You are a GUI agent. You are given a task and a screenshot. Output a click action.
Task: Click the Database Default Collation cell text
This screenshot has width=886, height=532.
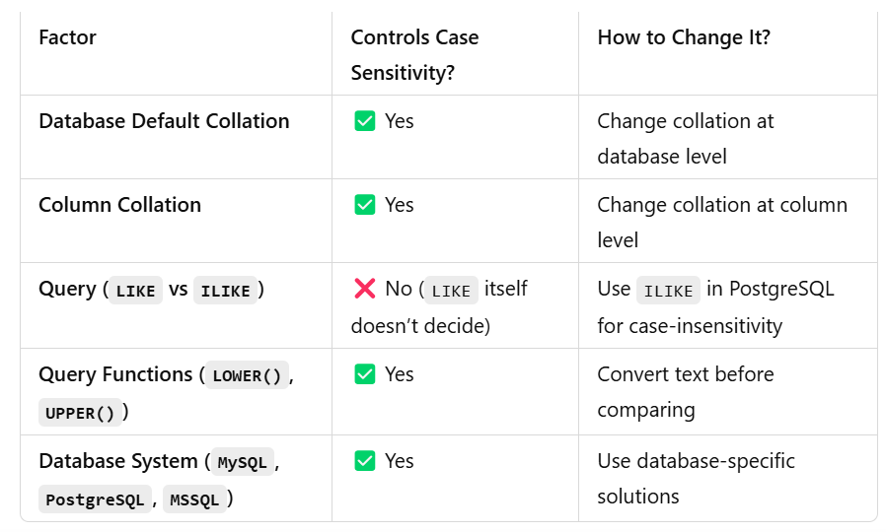coord(164,121)
